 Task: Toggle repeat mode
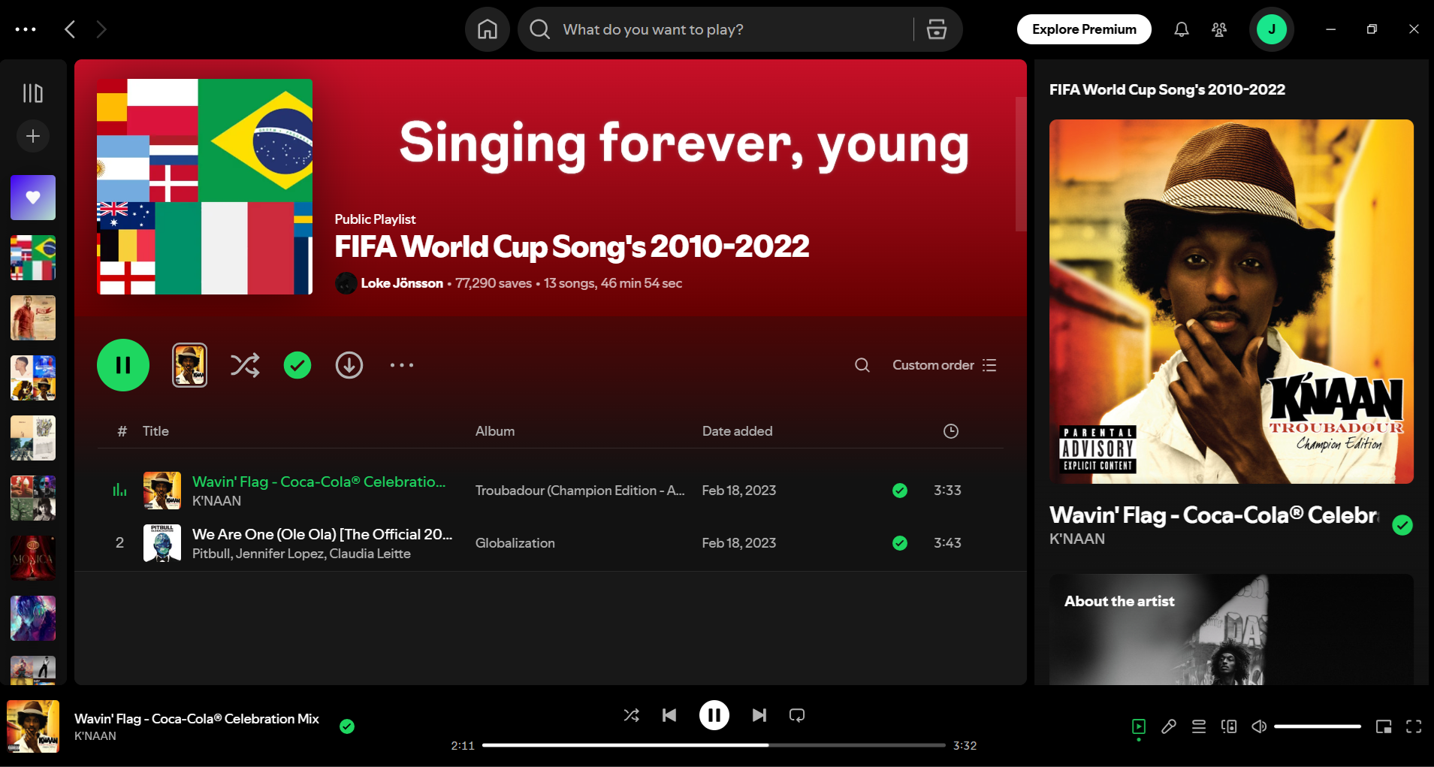pos(796,714)
